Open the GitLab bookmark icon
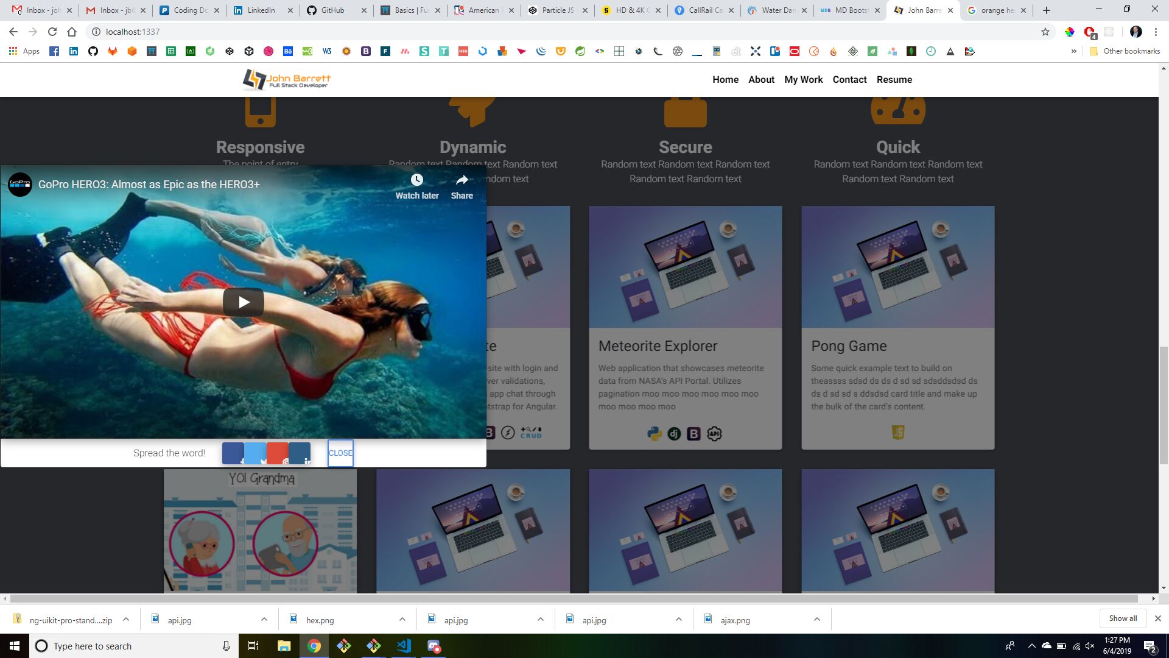 coord(113,51)
